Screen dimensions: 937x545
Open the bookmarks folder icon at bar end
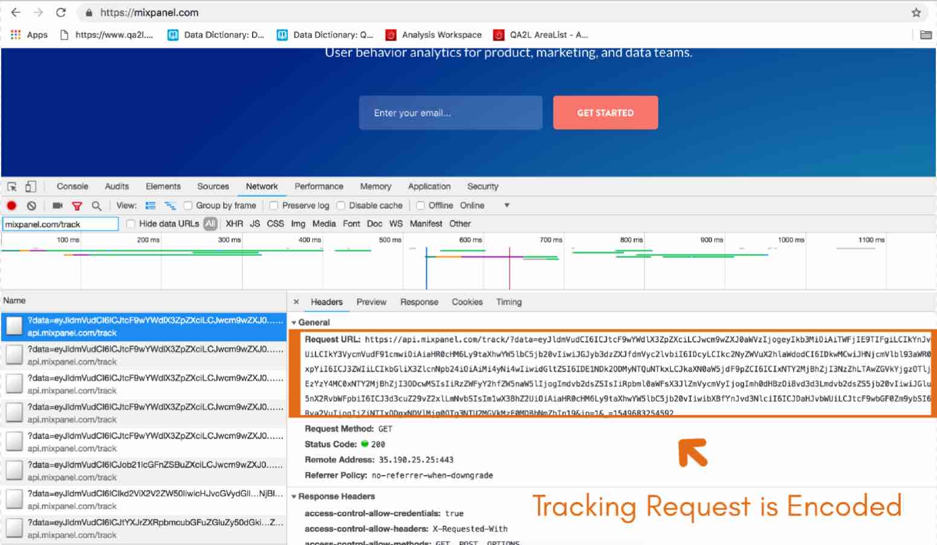pyautogui.click(x=926, y=35)
